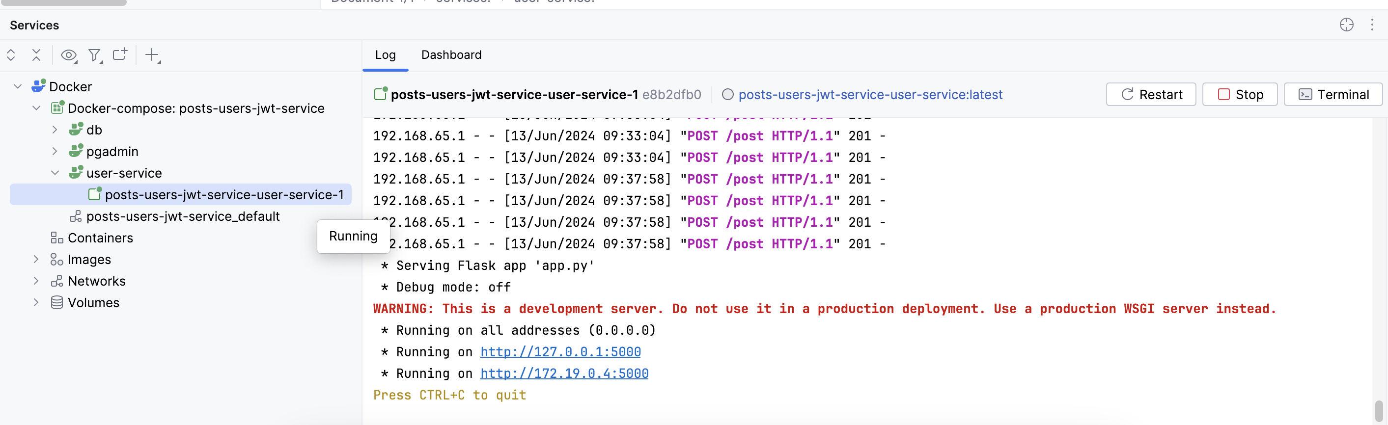Click the 'Press CTRL+C to quit' line
This screenshot has width=1388, height=425.
pos(449,395)
